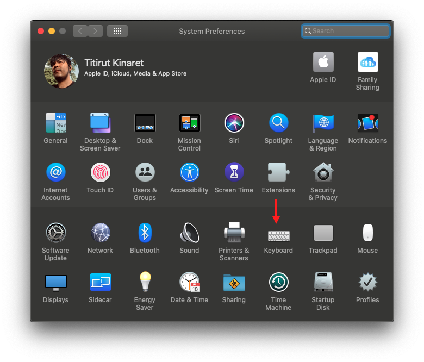Open Security & Privacy settings

(323, 173)
